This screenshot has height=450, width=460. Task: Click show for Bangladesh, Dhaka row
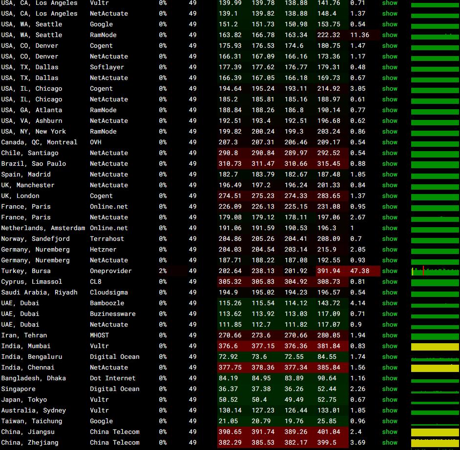click(x=390, y=378)
